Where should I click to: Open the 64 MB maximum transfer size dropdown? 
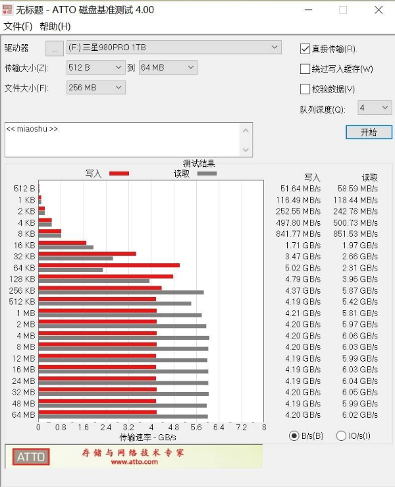coord(169,67)
